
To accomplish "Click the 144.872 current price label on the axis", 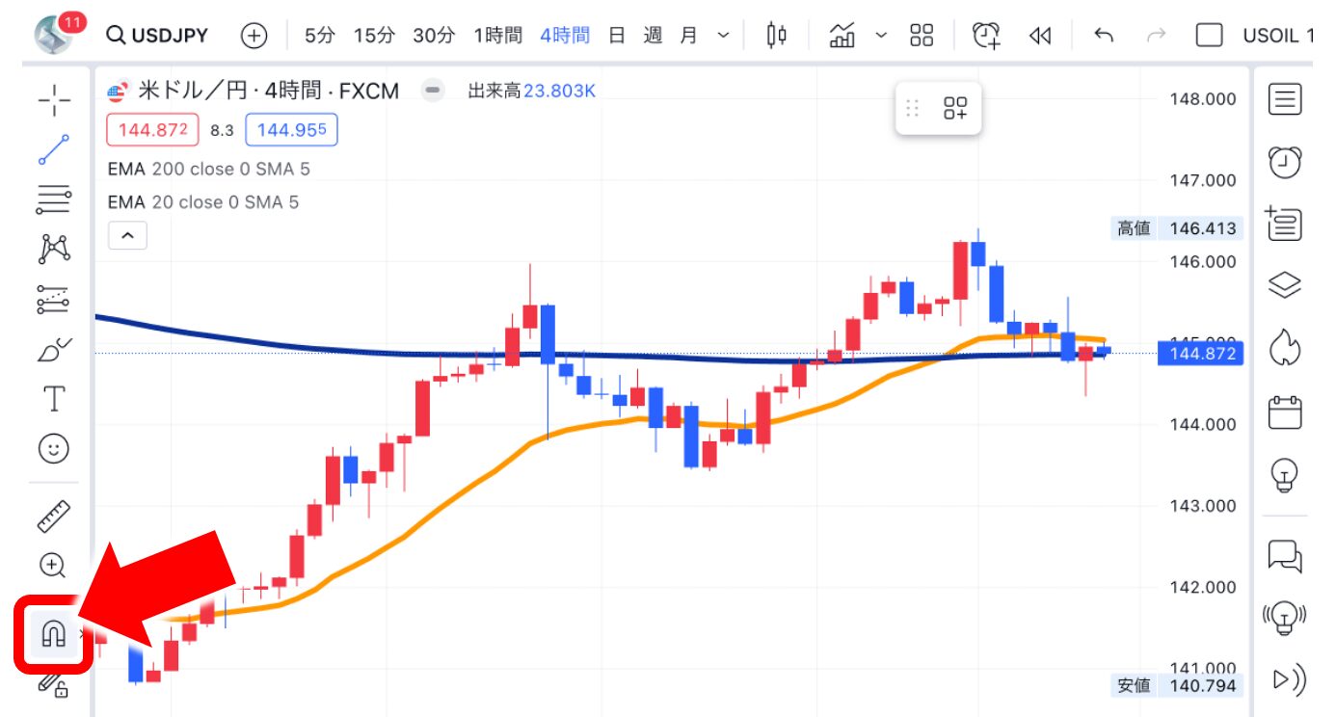I will 1202,355.
